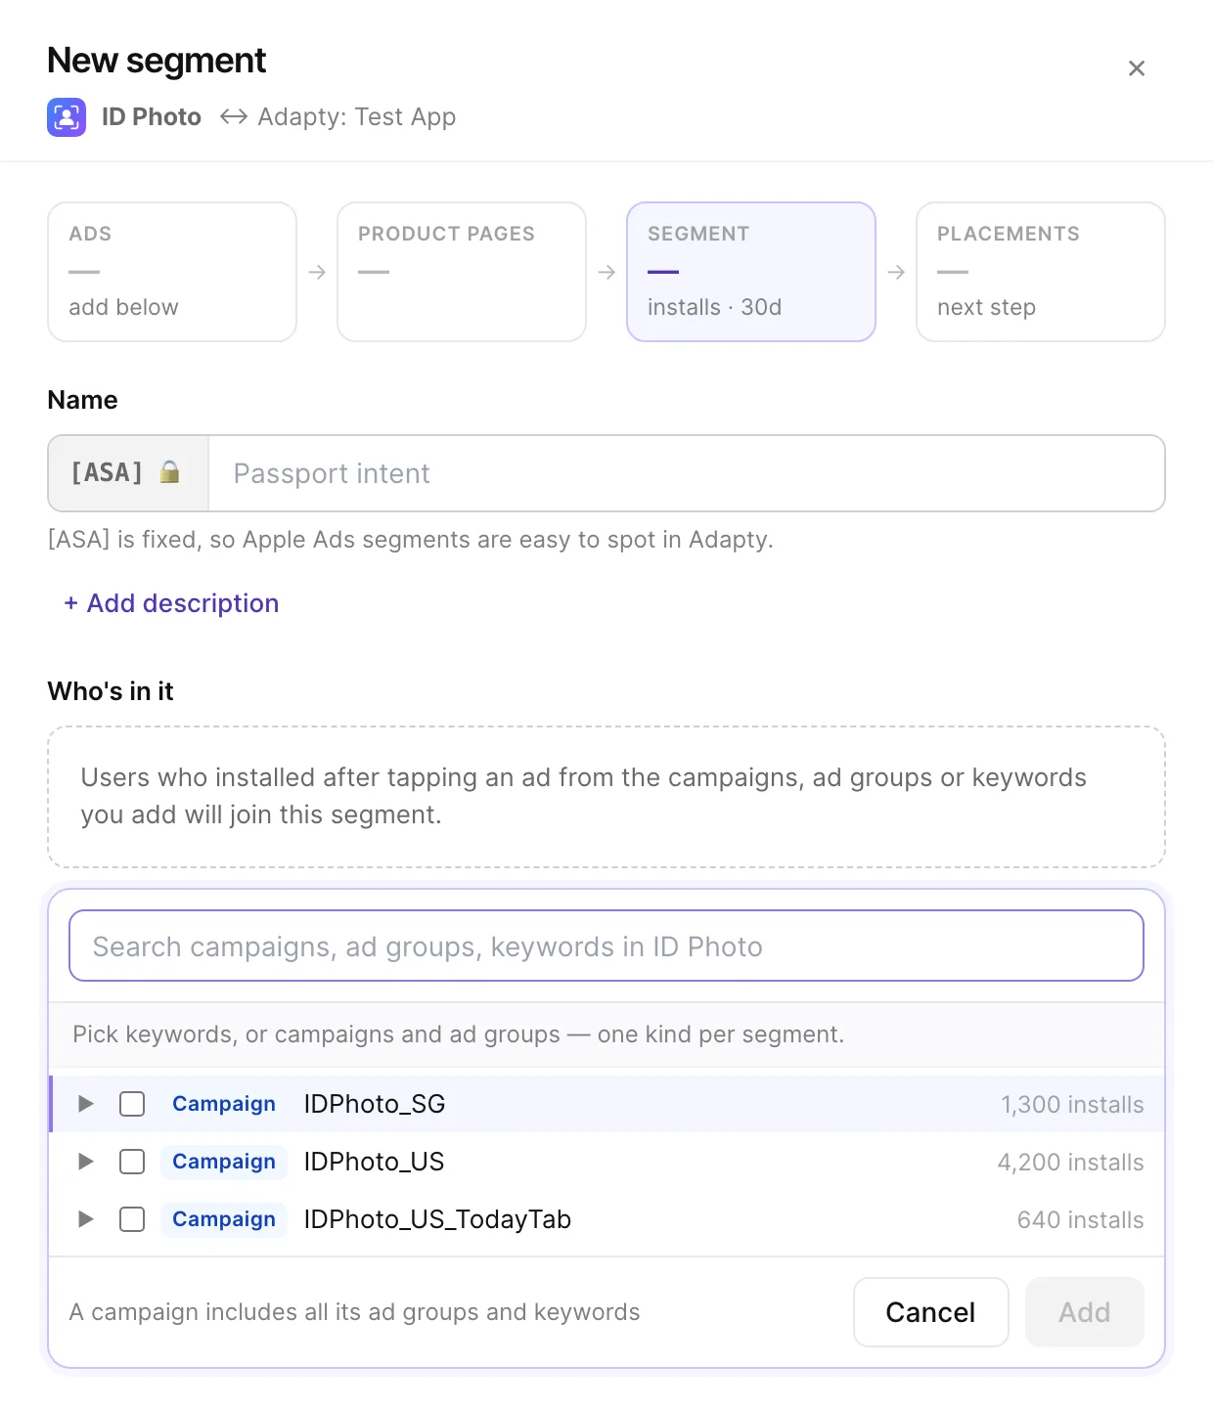Click the lock icon beside [ASA]
This screenshot has width=1213, height=1408.
(x=170, y=472)
